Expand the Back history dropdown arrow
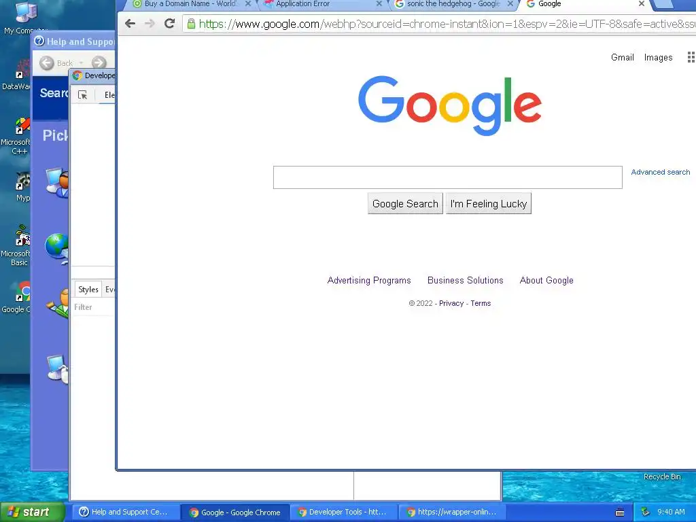The width and height of the screenshot is (696, 522). (x=82, y=63)
